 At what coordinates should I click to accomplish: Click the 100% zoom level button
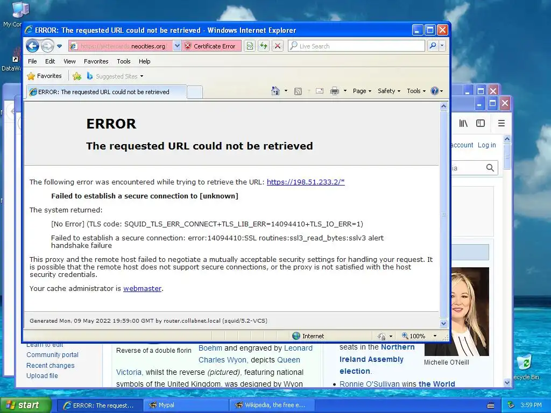pyautogui.click(x=414, y=336)
